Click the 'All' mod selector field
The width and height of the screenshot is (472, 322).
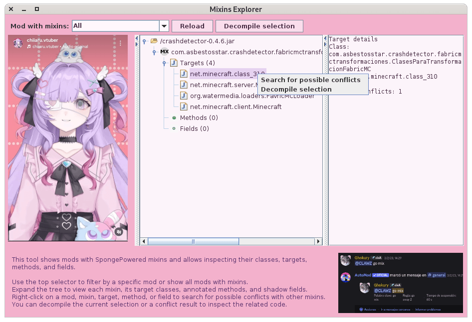click(116, 26)
